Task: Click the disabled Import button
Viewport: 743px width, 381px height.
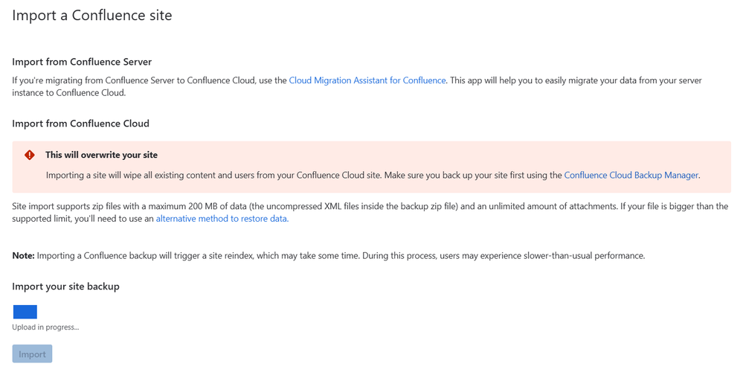Action: [32, 354]
